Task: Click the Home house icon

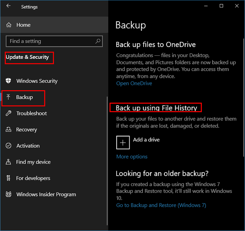Action: click(x=9, y=25)
